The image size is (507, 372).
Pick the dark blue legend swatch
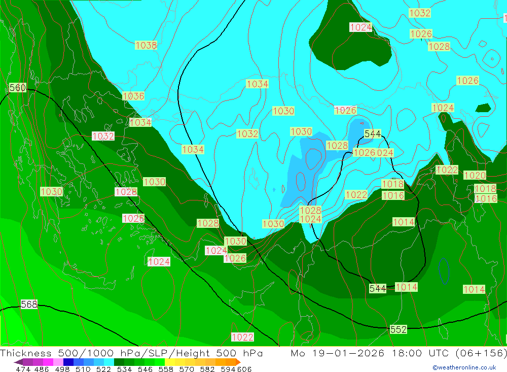[x=68, y=362]
